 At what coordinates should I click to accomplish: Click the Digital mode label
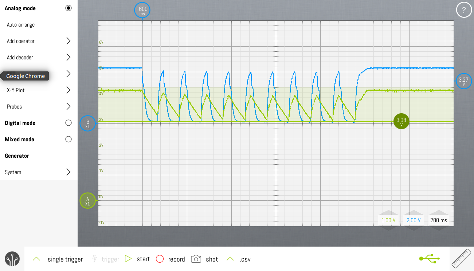[20, 123]
